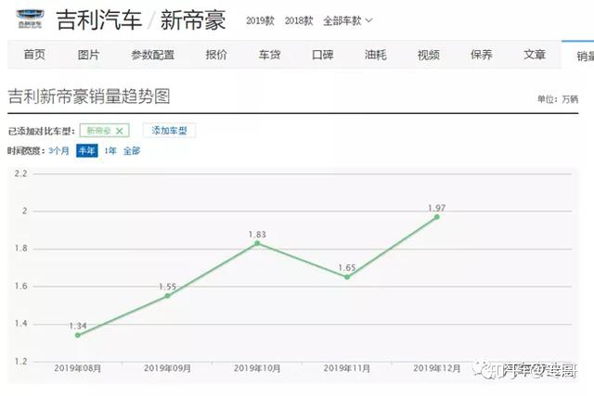Viewport: 594px width, 396px height.
Task: Click the 2019年08月 axis label
Action: click(x=78, y=368)
